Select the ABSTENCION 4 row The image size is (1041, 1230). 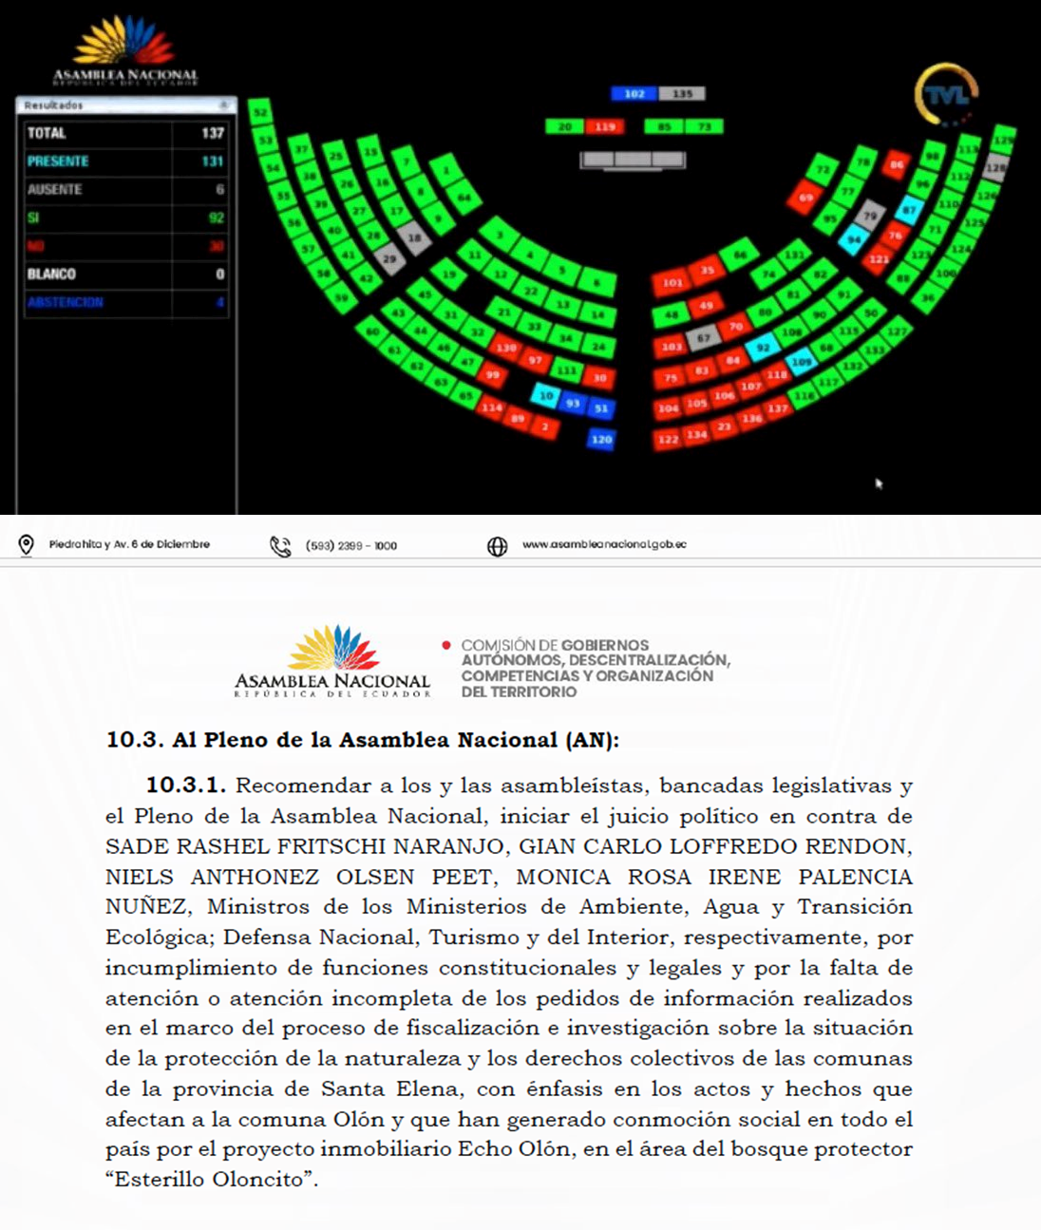pyautogui.click(x=126, y=303)
